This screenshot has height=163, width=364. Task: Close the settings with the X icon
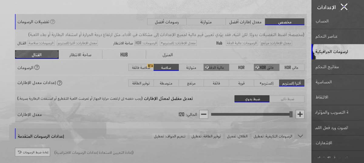344,7
